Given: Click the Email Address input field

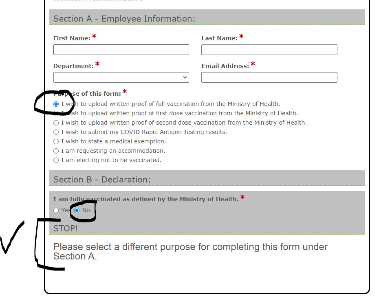Looking at the screenshot, I should coord(269,77).
